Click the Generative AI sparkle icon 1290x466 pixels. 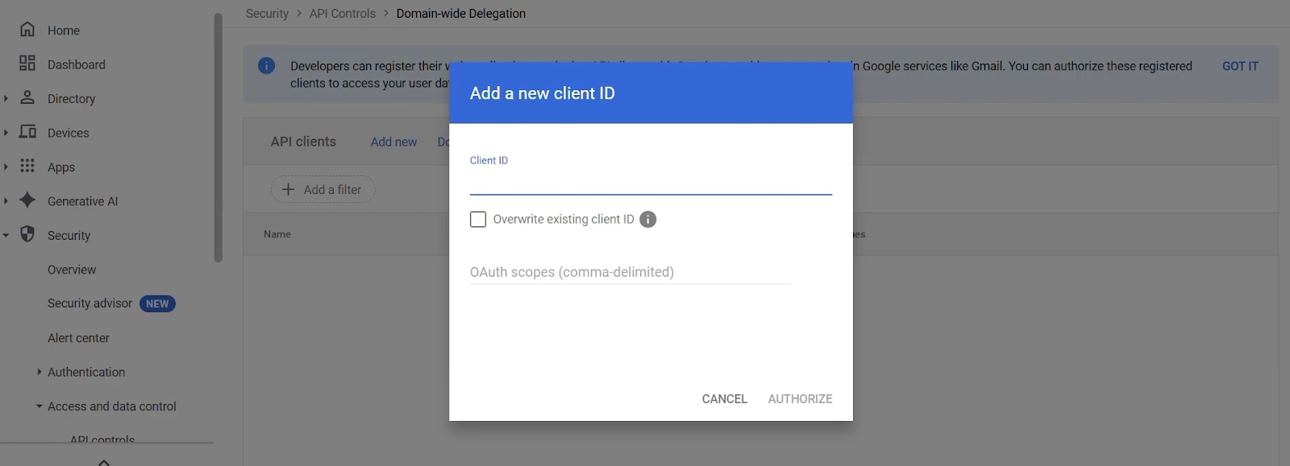point(27,200)
